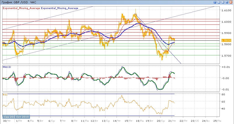This screenshot has height=124, width=234.
Task: Click the 1.6100 price axis label
Action: (x=226, y=10)
